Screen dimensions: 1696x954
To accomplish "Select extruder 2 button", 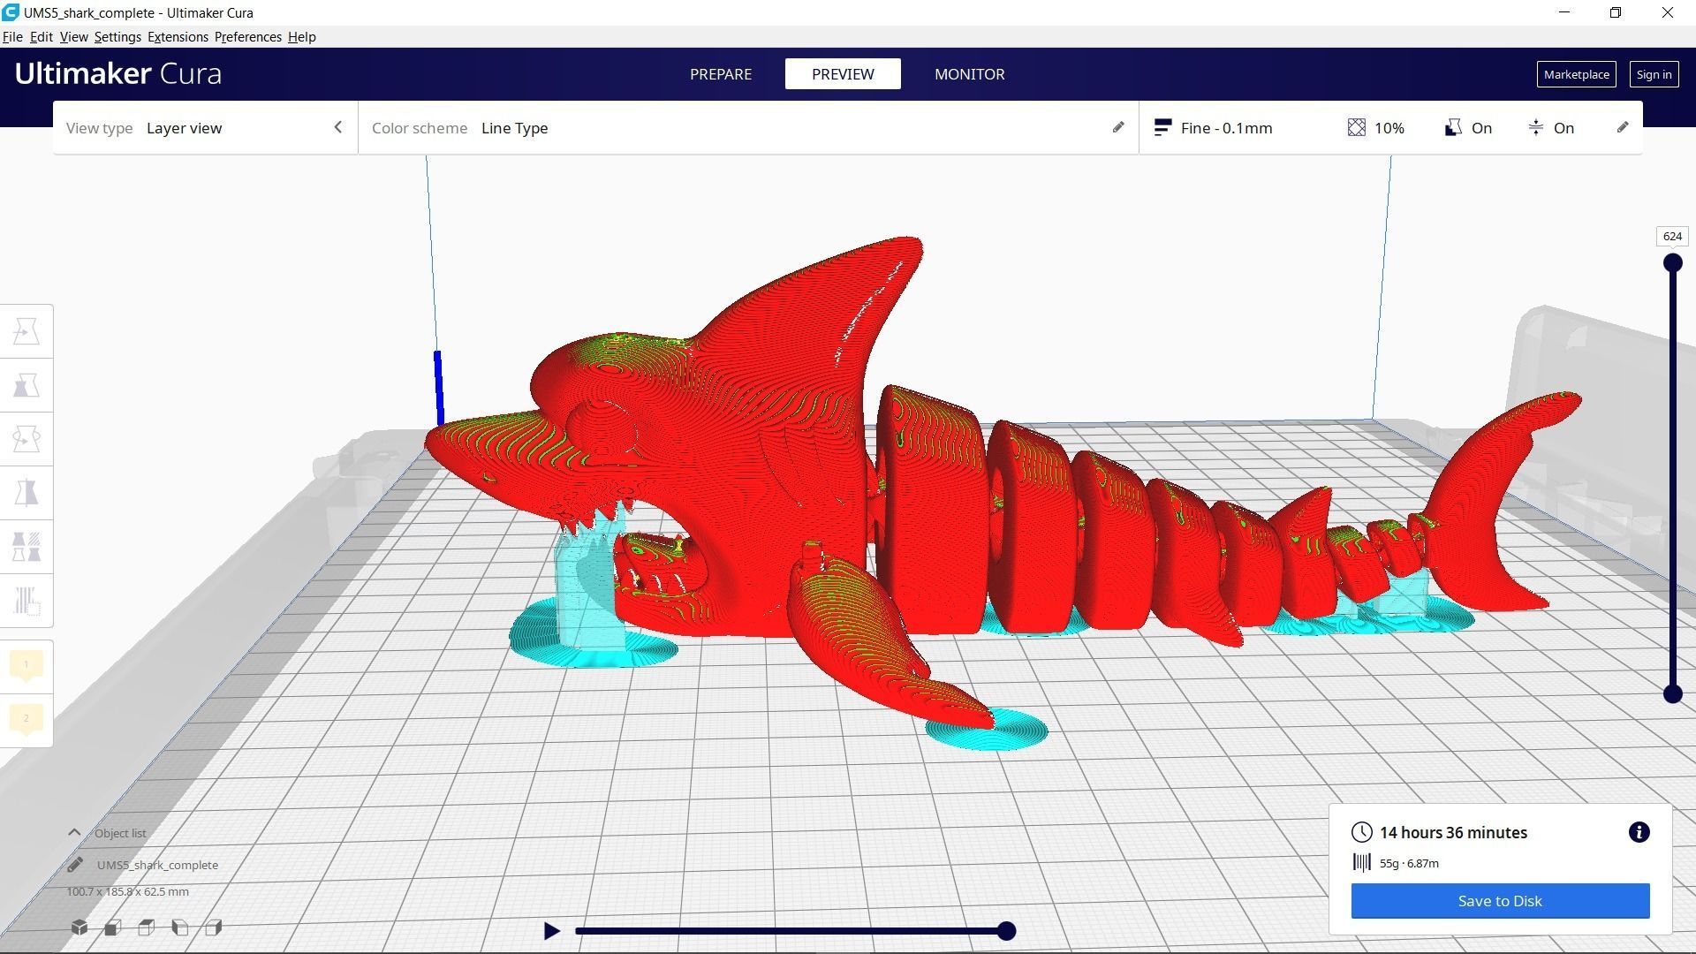I will click(x=26, y=719).
